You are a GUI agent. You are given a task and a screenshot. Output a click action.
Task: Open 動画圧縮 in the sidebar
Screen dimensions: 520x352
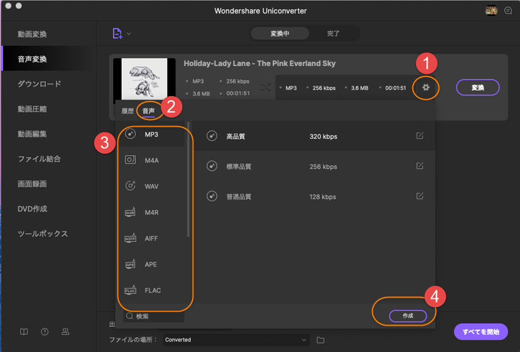(x=32, y=109)
